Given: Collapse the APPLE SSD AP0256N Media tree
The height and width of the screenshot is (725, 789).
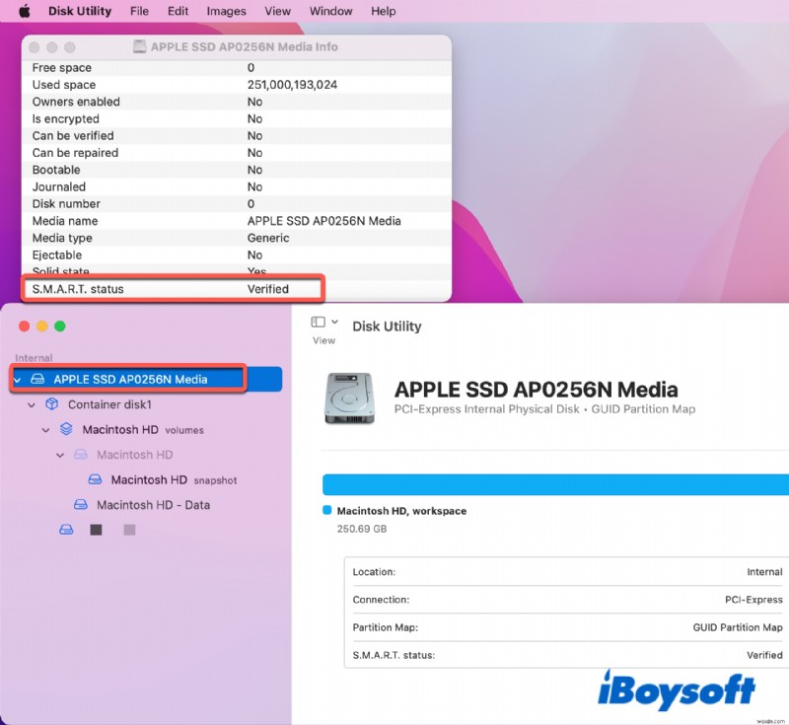Looking at the screenshot, I should (18, 378).
